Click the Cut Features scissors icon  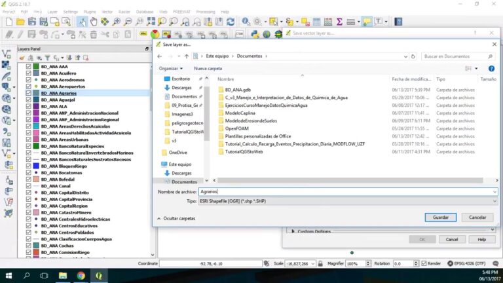click(105, 34)
